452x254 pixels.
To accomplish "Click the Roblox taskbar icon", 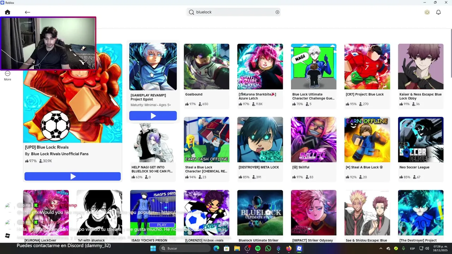I will click(x=299, y=248).
